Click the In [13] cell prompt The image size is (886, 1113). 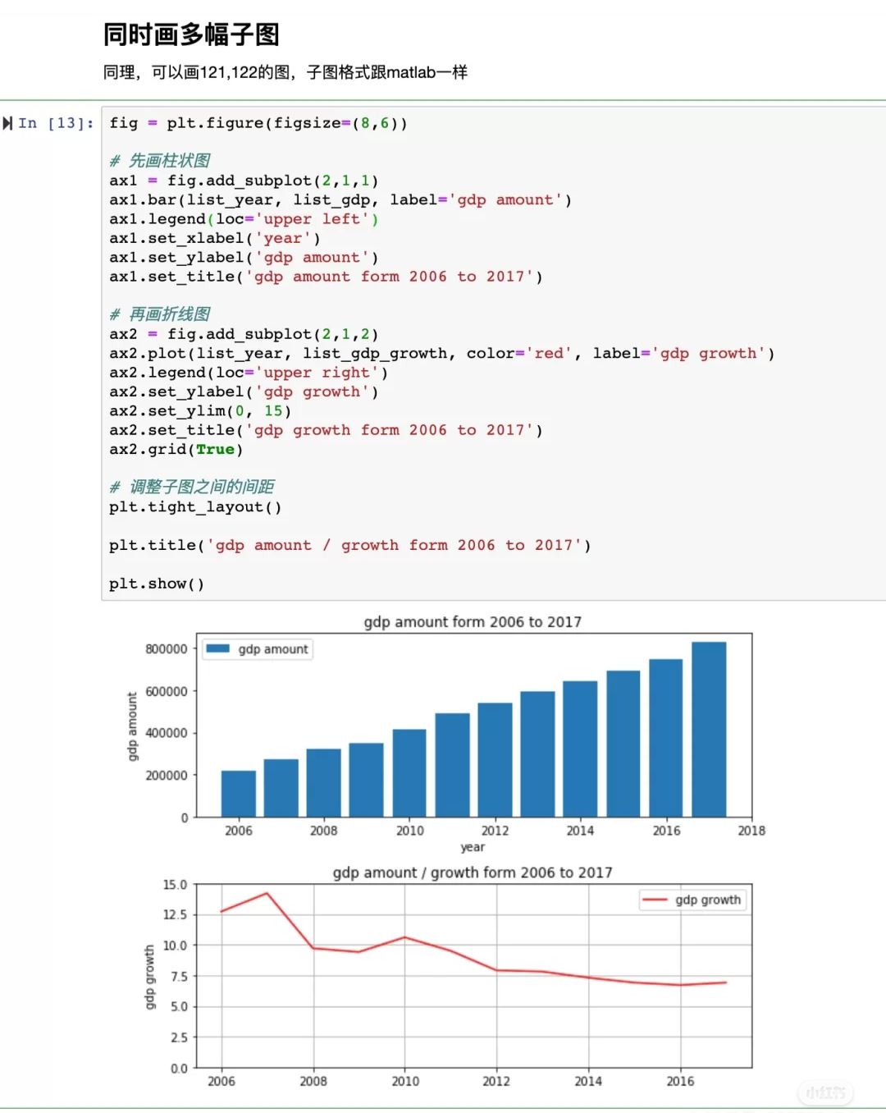pyautogui.click(x=56, y=123)
